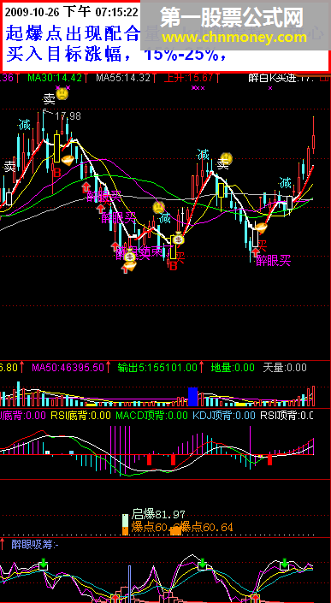This screenshot has width=331, height=603.
Task: Click the sad face beside the 17.98 卖 label
Action: 62,95
